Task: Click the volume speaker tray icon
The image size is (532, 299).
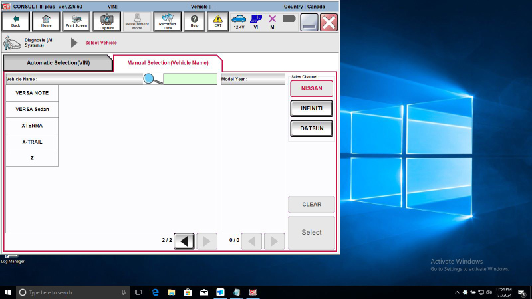Action: [489, 292]
